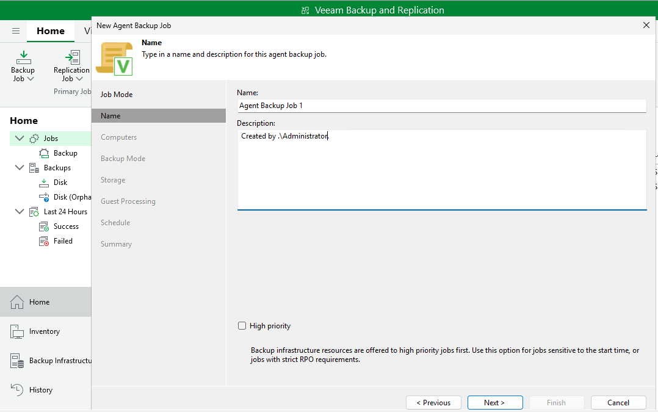Click the Disk download icon
This screenshot has height=412, width=658.
(x=44, y=183)
